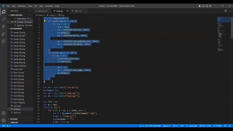Click the CRLF line ending status item
233x131 pixels.
click(x=182, y=126)
